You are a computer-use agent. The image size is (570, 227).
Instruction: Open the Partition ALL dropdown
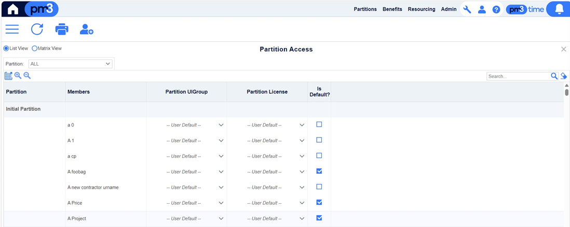[71, 64]
